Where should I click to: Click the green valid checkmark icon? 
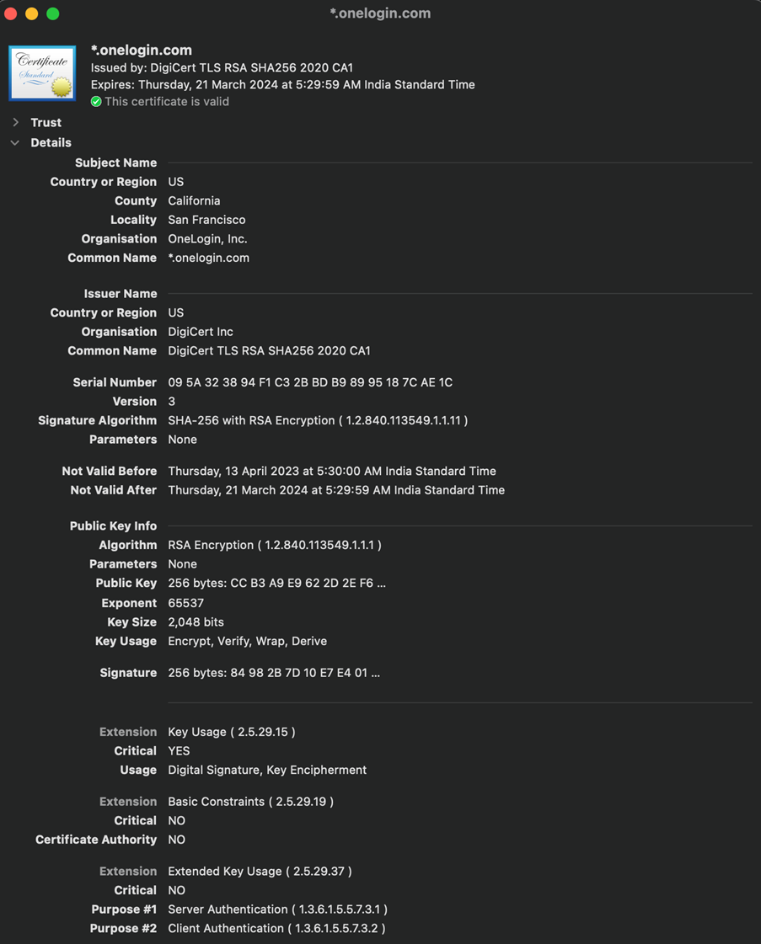96,102
